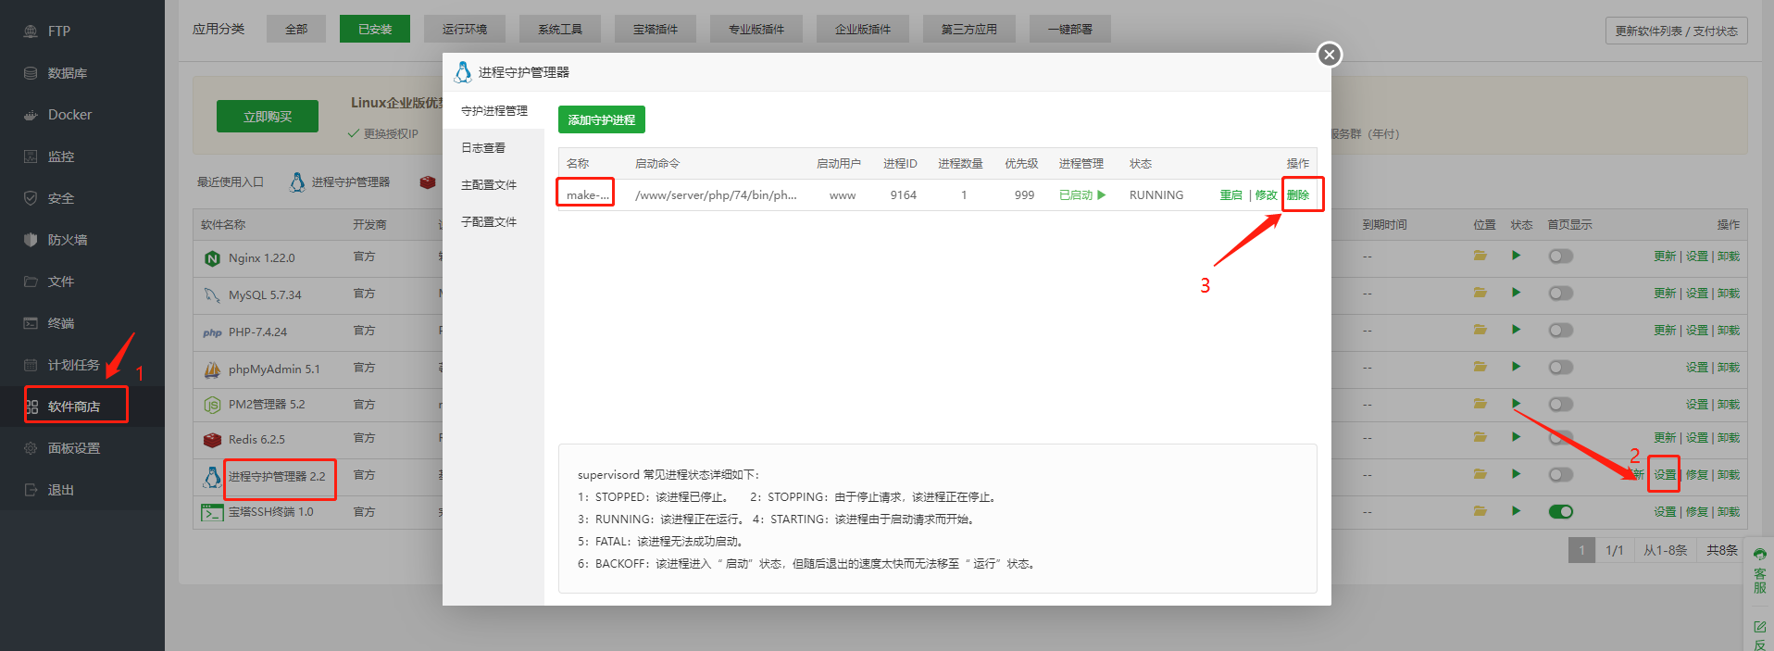Toggle 首页显示 switch for PM2管理器 5.2
The height and width of the screenshot is (651, 1774).
[x=1560, y=405]
